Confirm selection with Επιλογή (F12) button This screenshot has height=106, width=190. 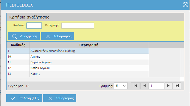[24, 98]
